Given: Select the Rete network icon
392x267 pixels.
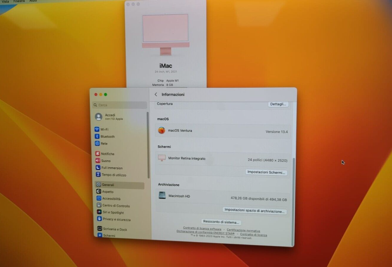Looking at the screenshot, I should pyautogui.click(x=97, y=143).
